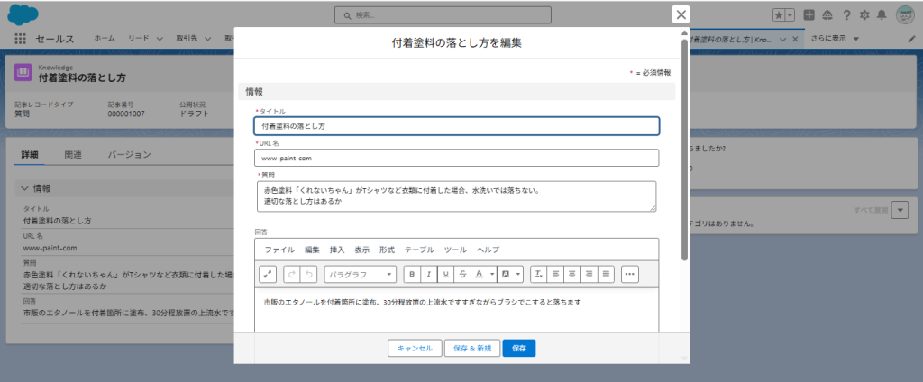The image size is (923, 382).
Task: Open the 挿入 menu in editor
Action: [x=337, y=250]
